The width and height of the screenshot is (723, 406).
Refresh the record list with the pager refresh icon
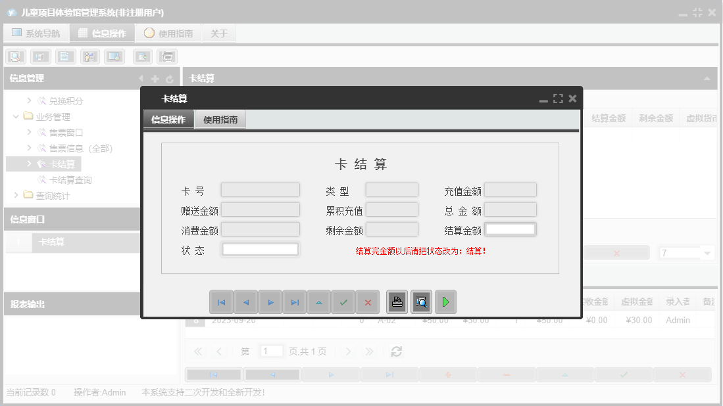tap(397, 351)
